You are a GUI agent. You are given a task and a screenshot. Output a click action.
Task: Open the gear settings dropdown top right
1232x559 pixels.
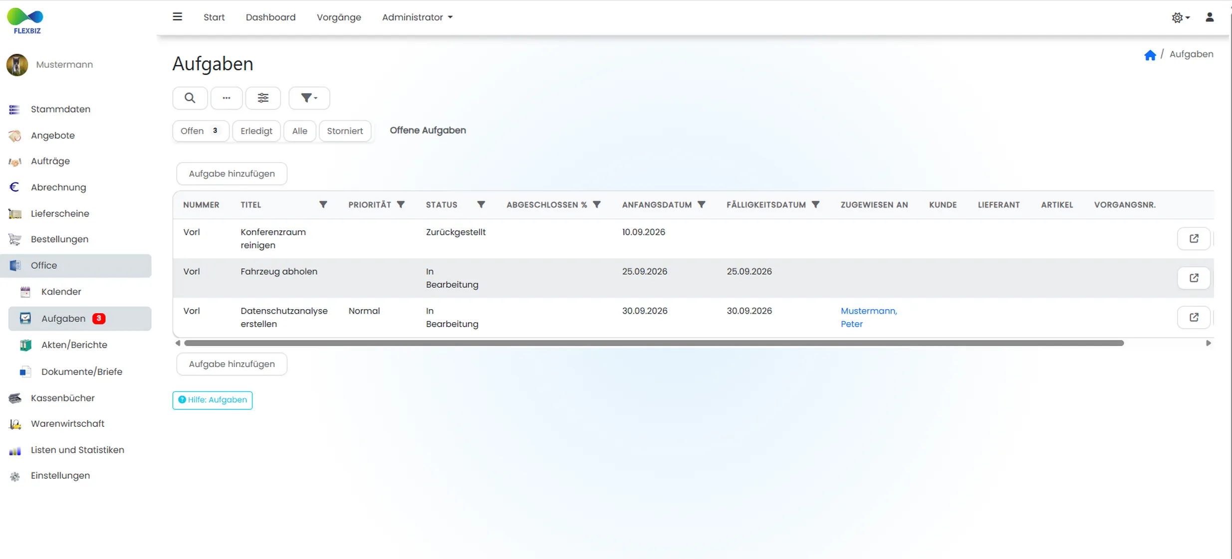(x=1180, y=17)
